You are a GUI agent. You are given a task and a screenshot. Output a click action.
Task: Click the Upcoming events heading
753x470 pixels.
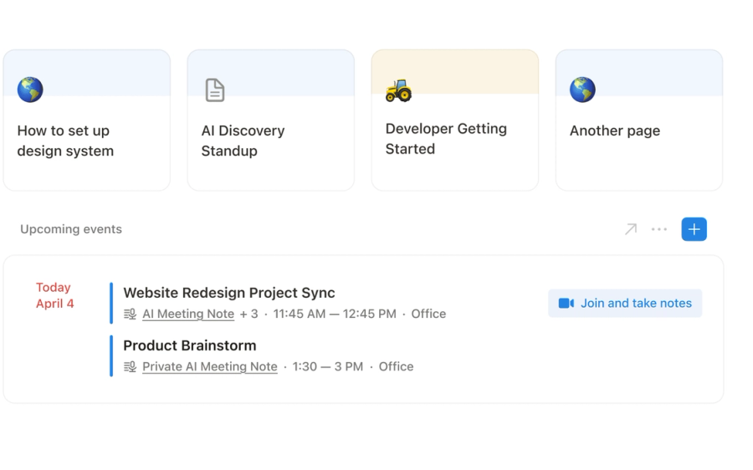(x=71, y=229)
